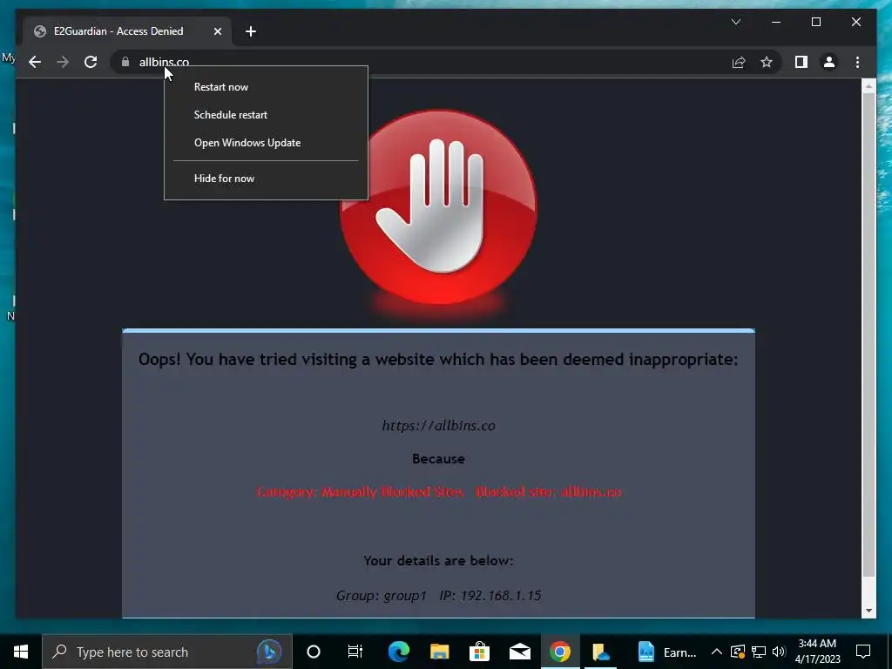Maximize the Chrome window

(815, 22)
